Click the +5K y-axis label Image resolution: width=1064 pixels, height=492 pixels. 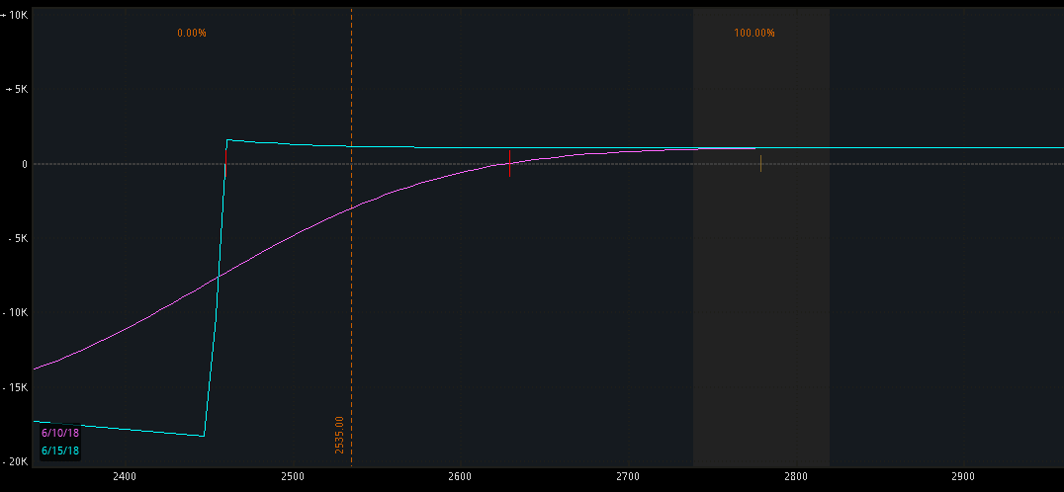(17, 89)
